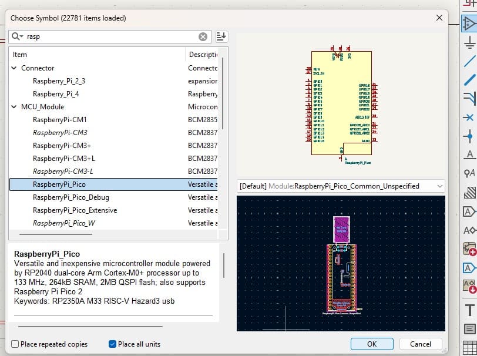Click the bold RaspberryPi_Pico description title

47,254
